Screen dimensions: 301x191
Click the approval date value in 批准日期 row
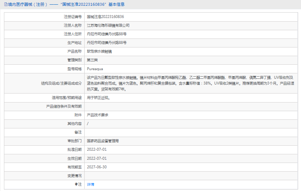pos(96,149)
